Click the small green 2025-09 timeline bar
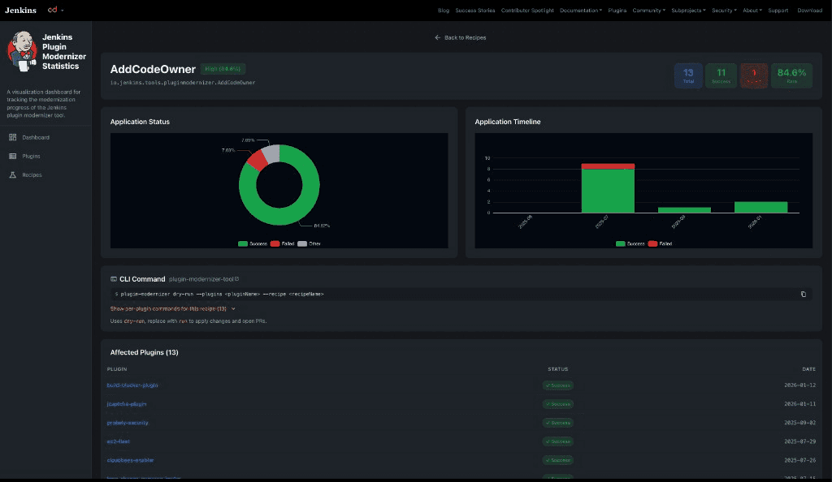The width and height of the screenshot is (832, 482). [x=684, y=210]
